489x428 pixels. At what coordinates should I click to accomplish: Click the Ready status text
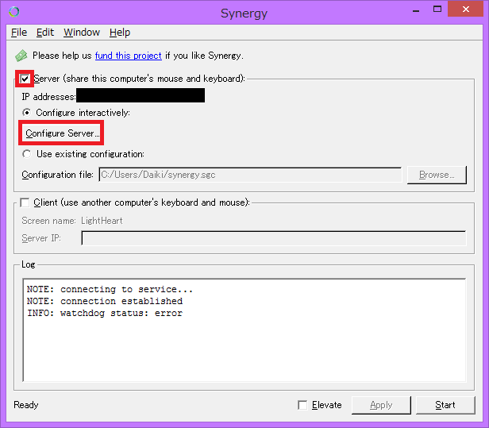(26, 405)
